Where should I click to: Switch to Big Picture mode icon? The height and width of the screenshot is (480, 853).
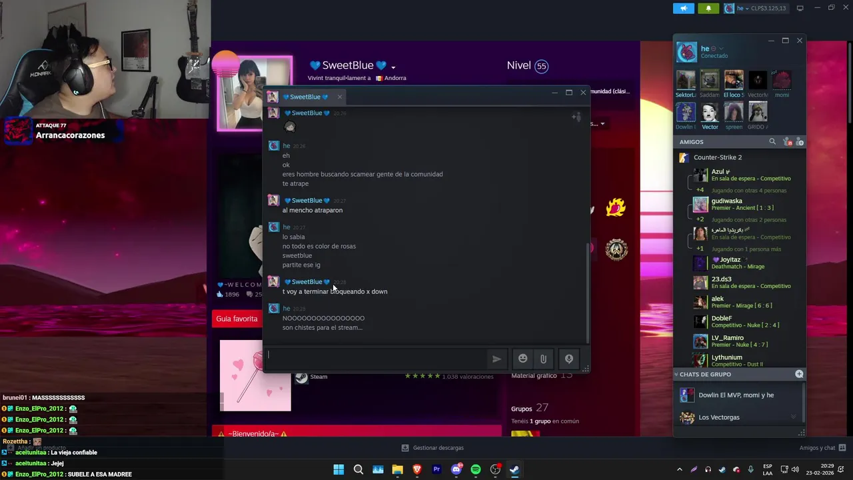click(x=800, y=8)
